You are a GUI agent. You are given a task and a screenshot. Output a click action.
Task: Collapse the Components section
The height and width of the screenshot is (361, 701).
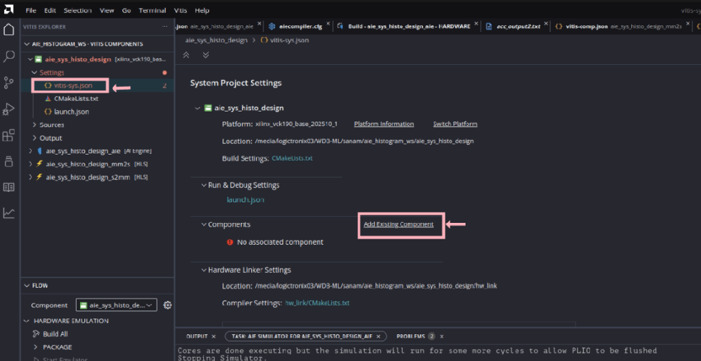pyautogui.click(x=204, y=224)
